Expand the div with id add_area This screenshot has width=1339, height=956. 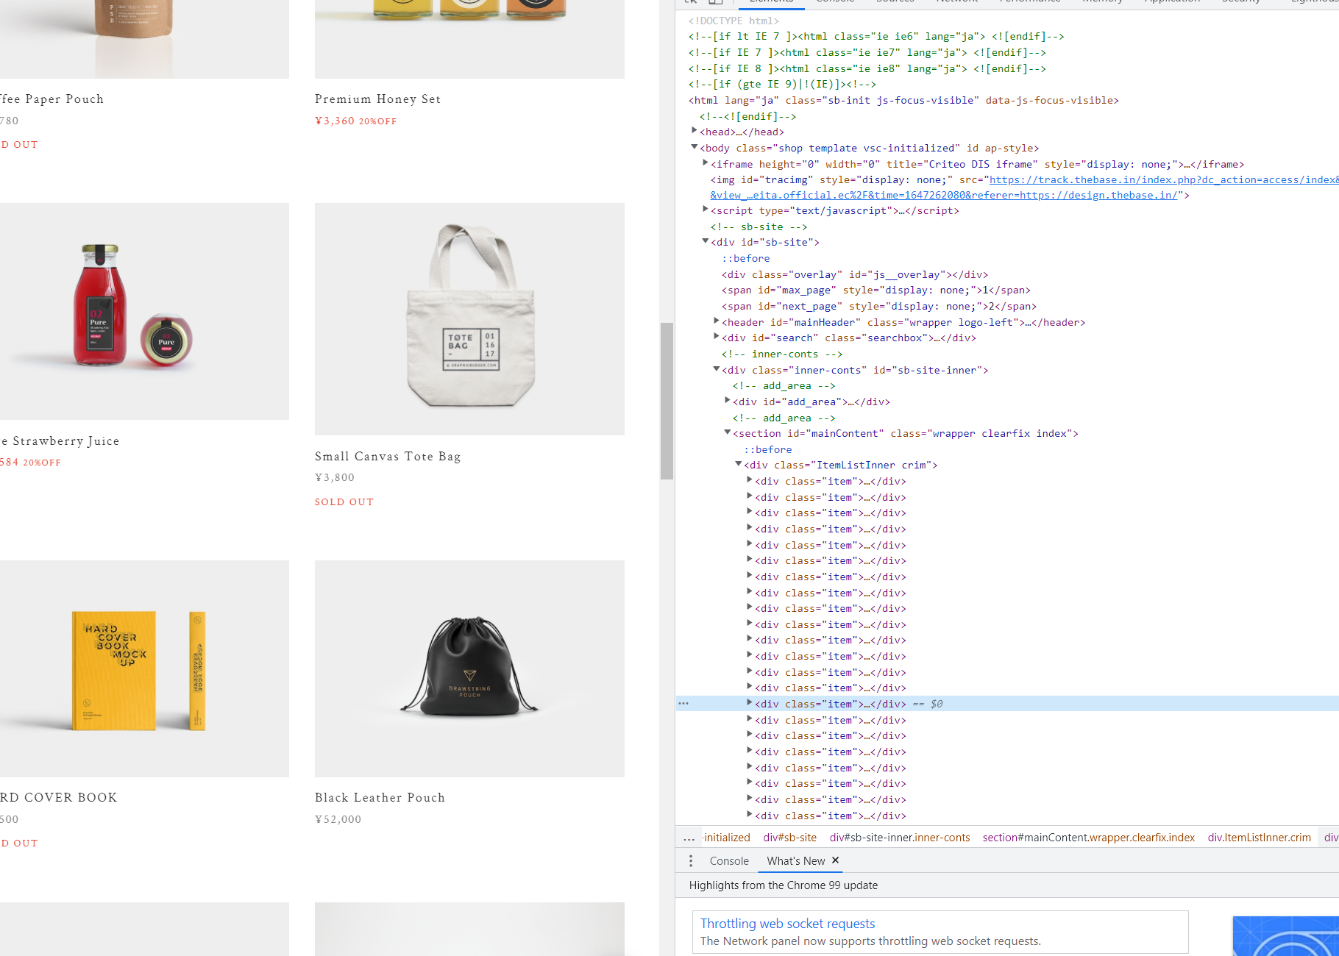coord(727,401)
